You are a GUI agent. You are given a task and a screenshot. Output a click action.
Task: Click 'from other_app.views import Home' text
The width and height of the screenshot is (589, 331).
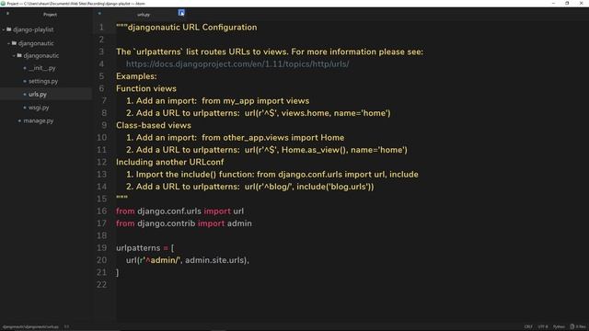coord(272,138)
